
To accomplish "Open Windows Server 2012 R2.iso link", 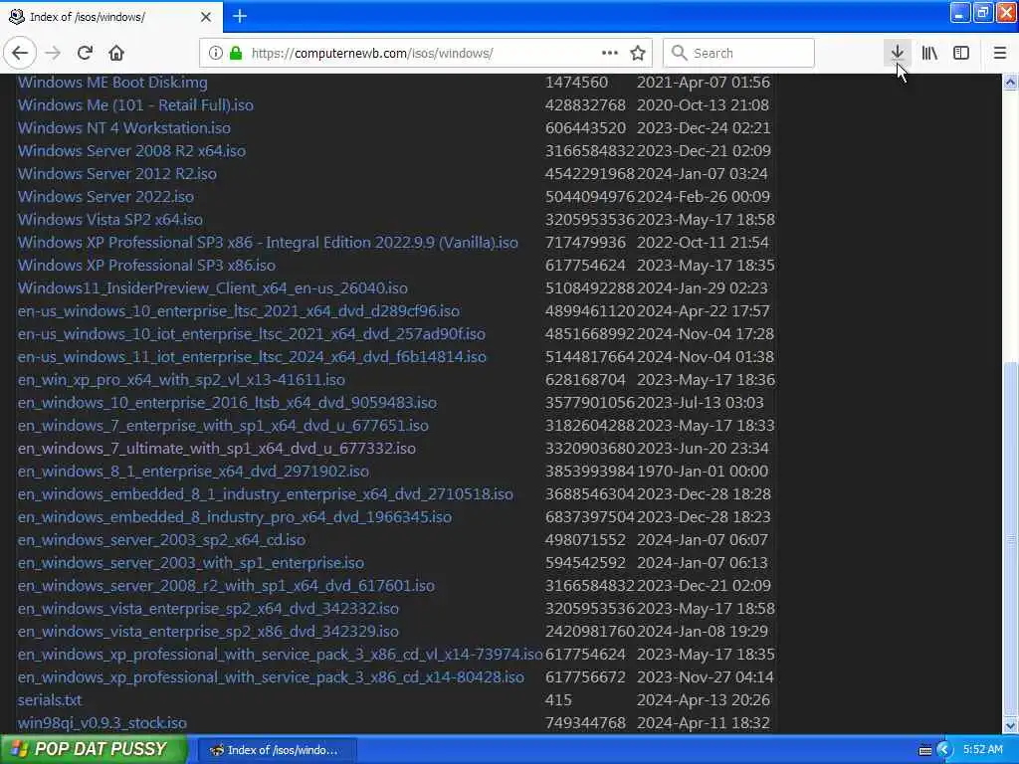I will [x=117, y=173].
